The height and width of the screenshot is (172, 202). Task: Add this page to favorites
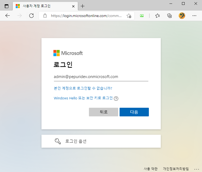(x=129, y=16)
